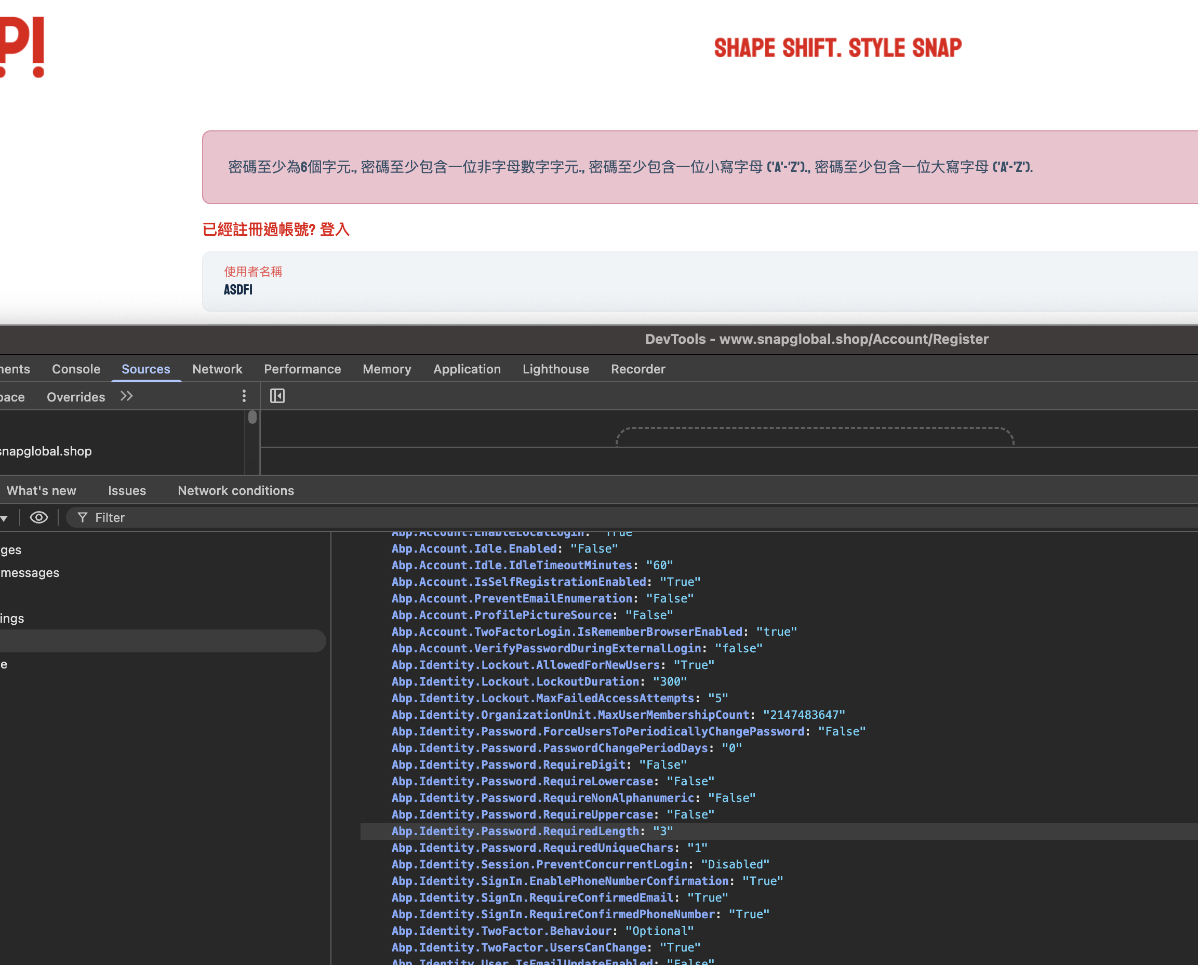The width and height of the screenshot is (1198, 965).
Task: Switch to the Lighthouse tab
Action: 555,369
